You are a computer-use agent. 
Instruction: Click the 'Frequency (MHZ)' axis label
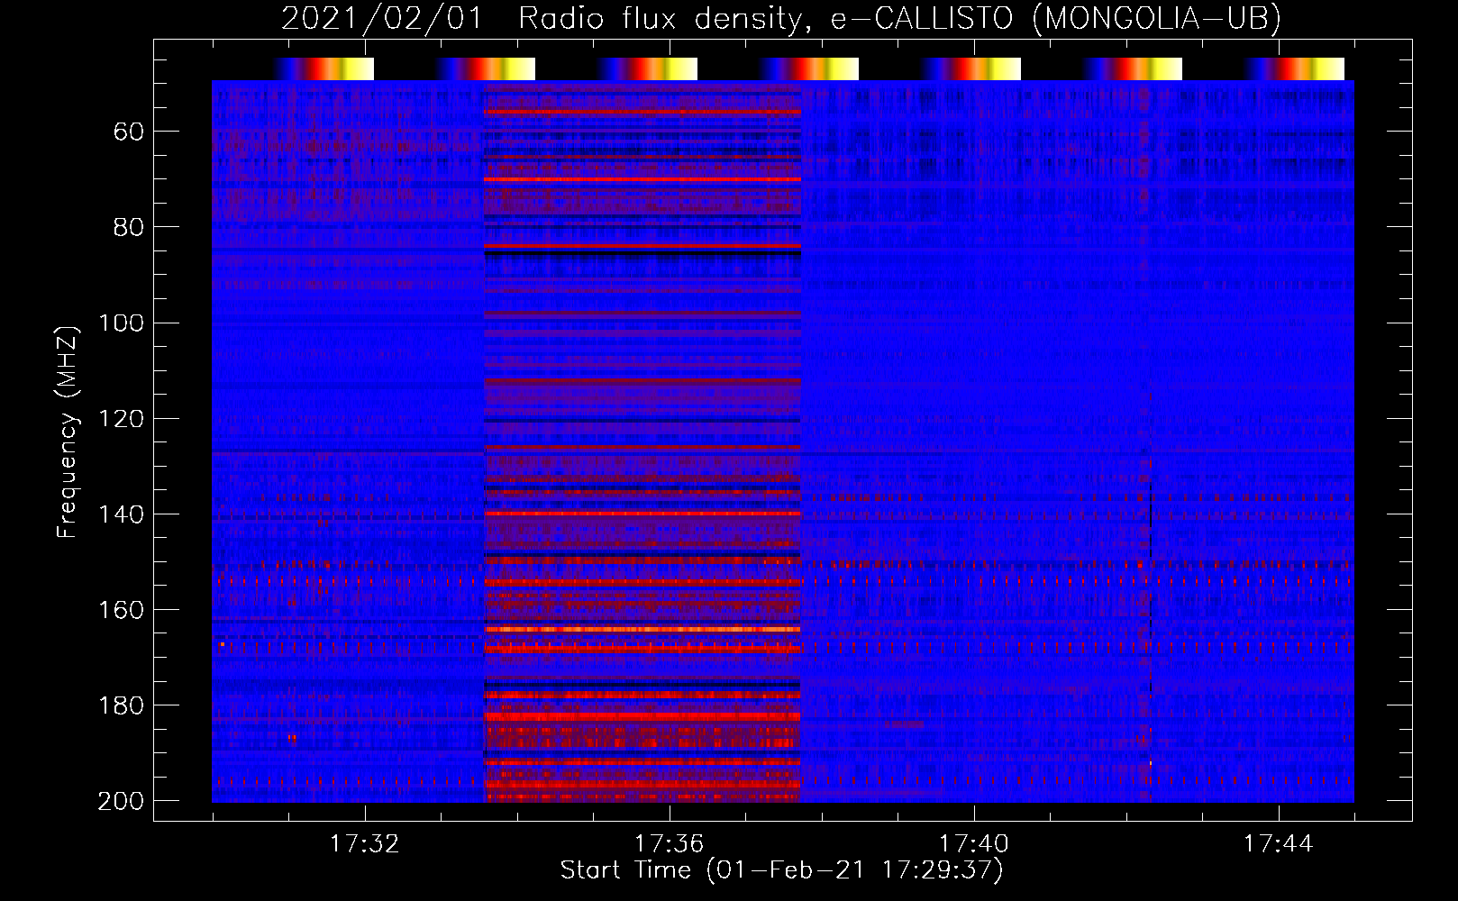(x=68, y=432)
